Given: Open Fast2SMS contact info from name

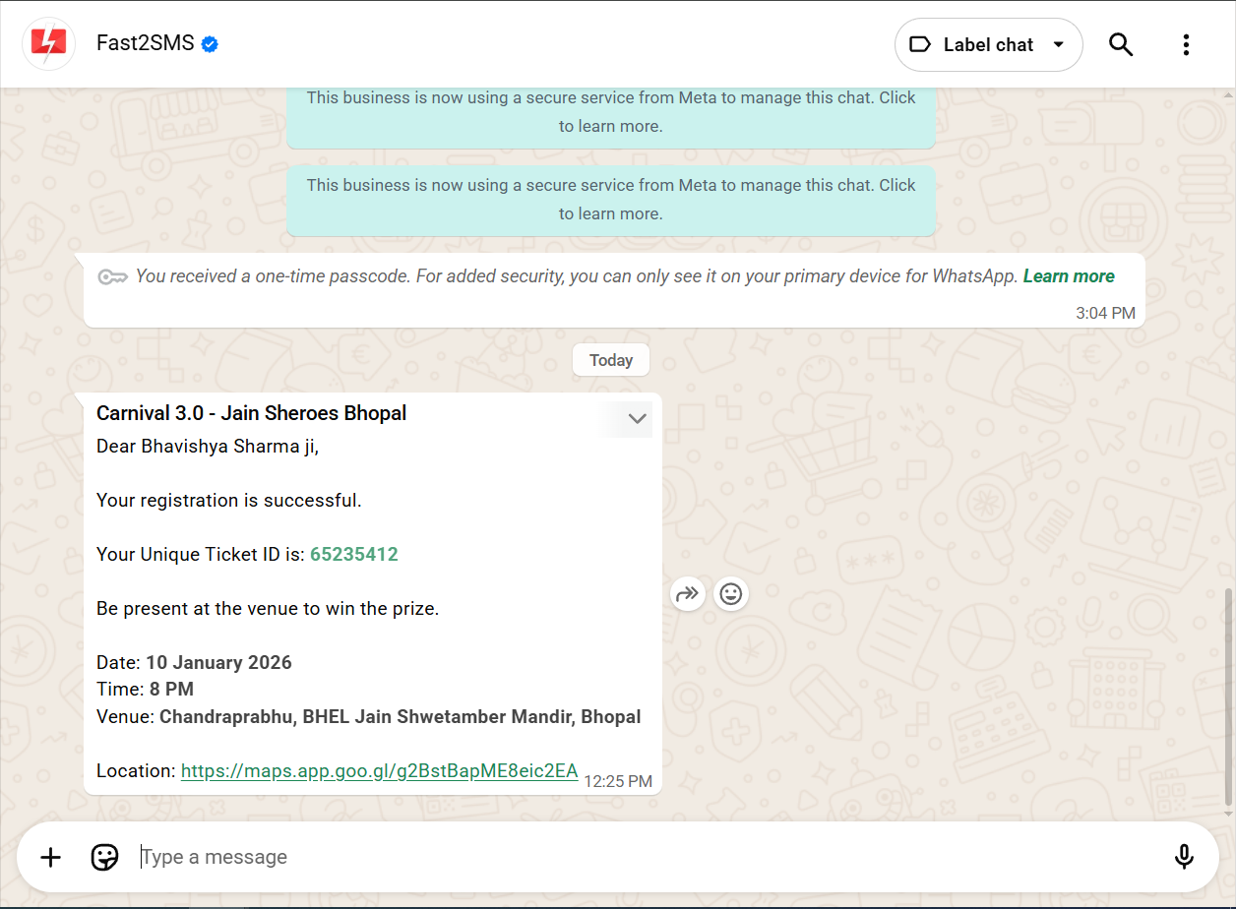Looking at the screenshot, I should click(145, 43).
